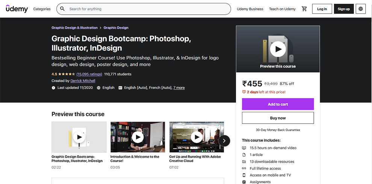This screenshot has width=372, height=184.
Task: Open Udemy Business link
Action: click(x=250, y=9)
